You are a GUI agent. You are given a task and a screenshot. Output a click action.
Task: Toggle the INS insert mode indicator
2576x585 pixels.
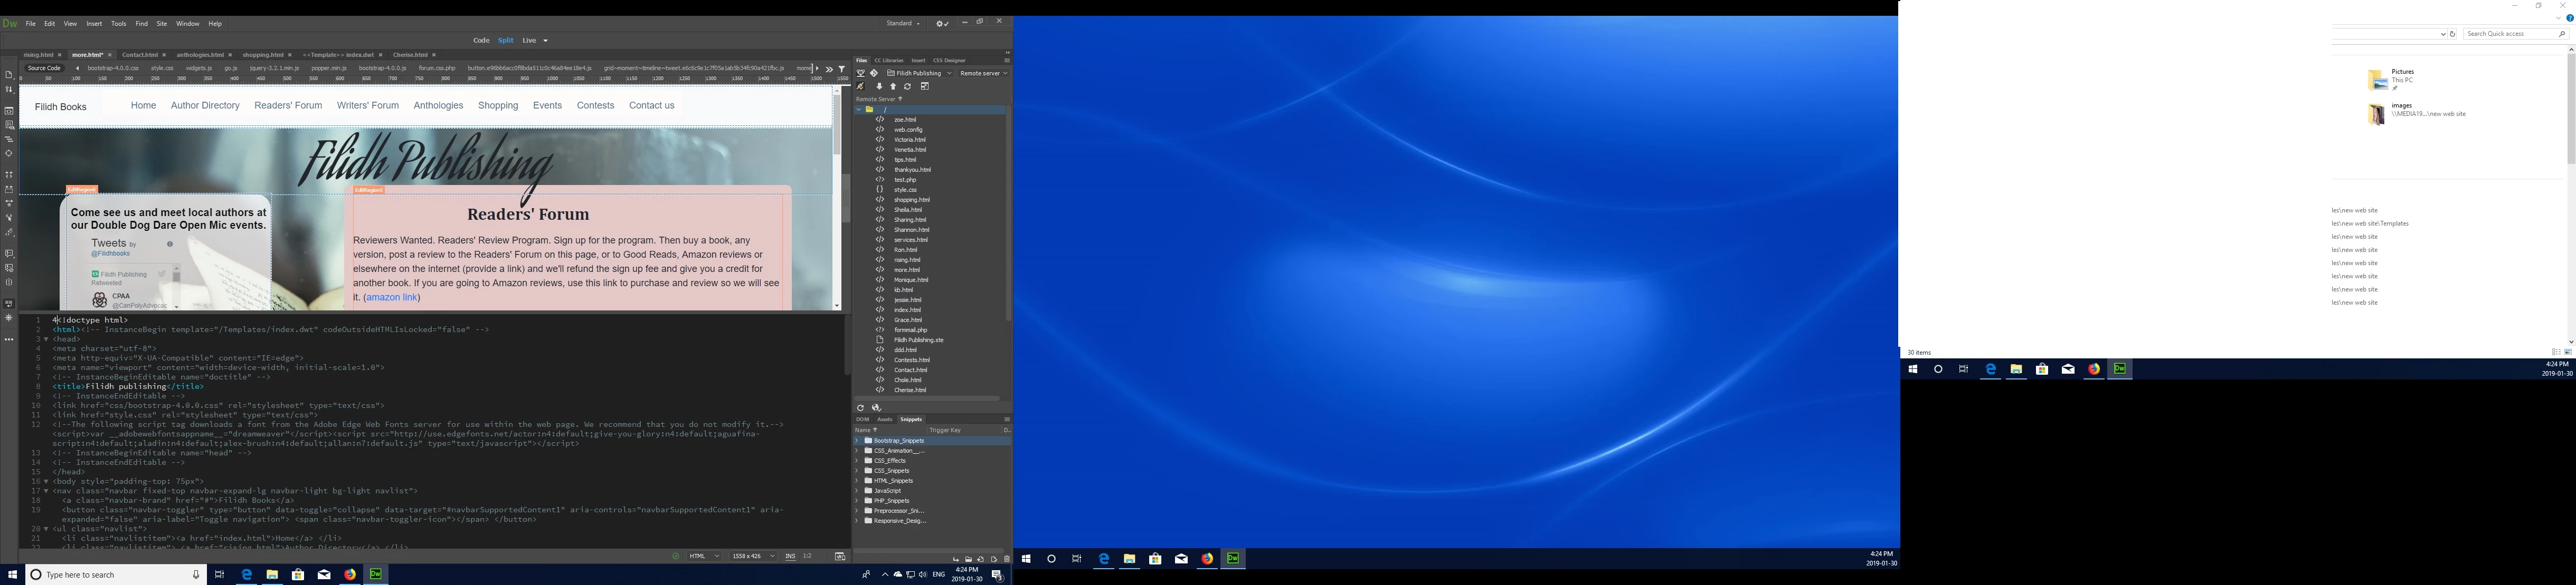(790, 556)
